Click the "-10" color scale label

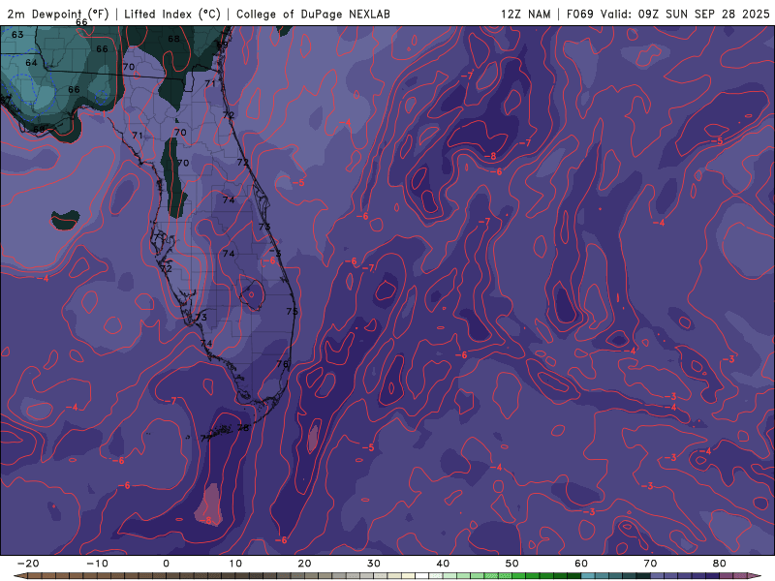pyautogui.click(x=97, y=564)
